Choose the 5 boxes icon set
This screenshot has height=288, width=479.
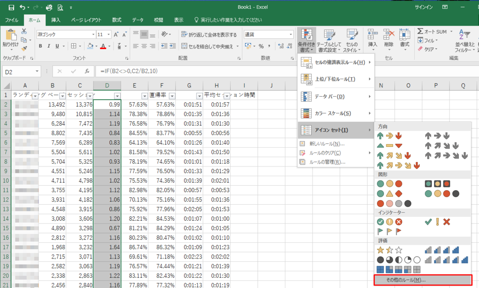(x=399, y=269)
